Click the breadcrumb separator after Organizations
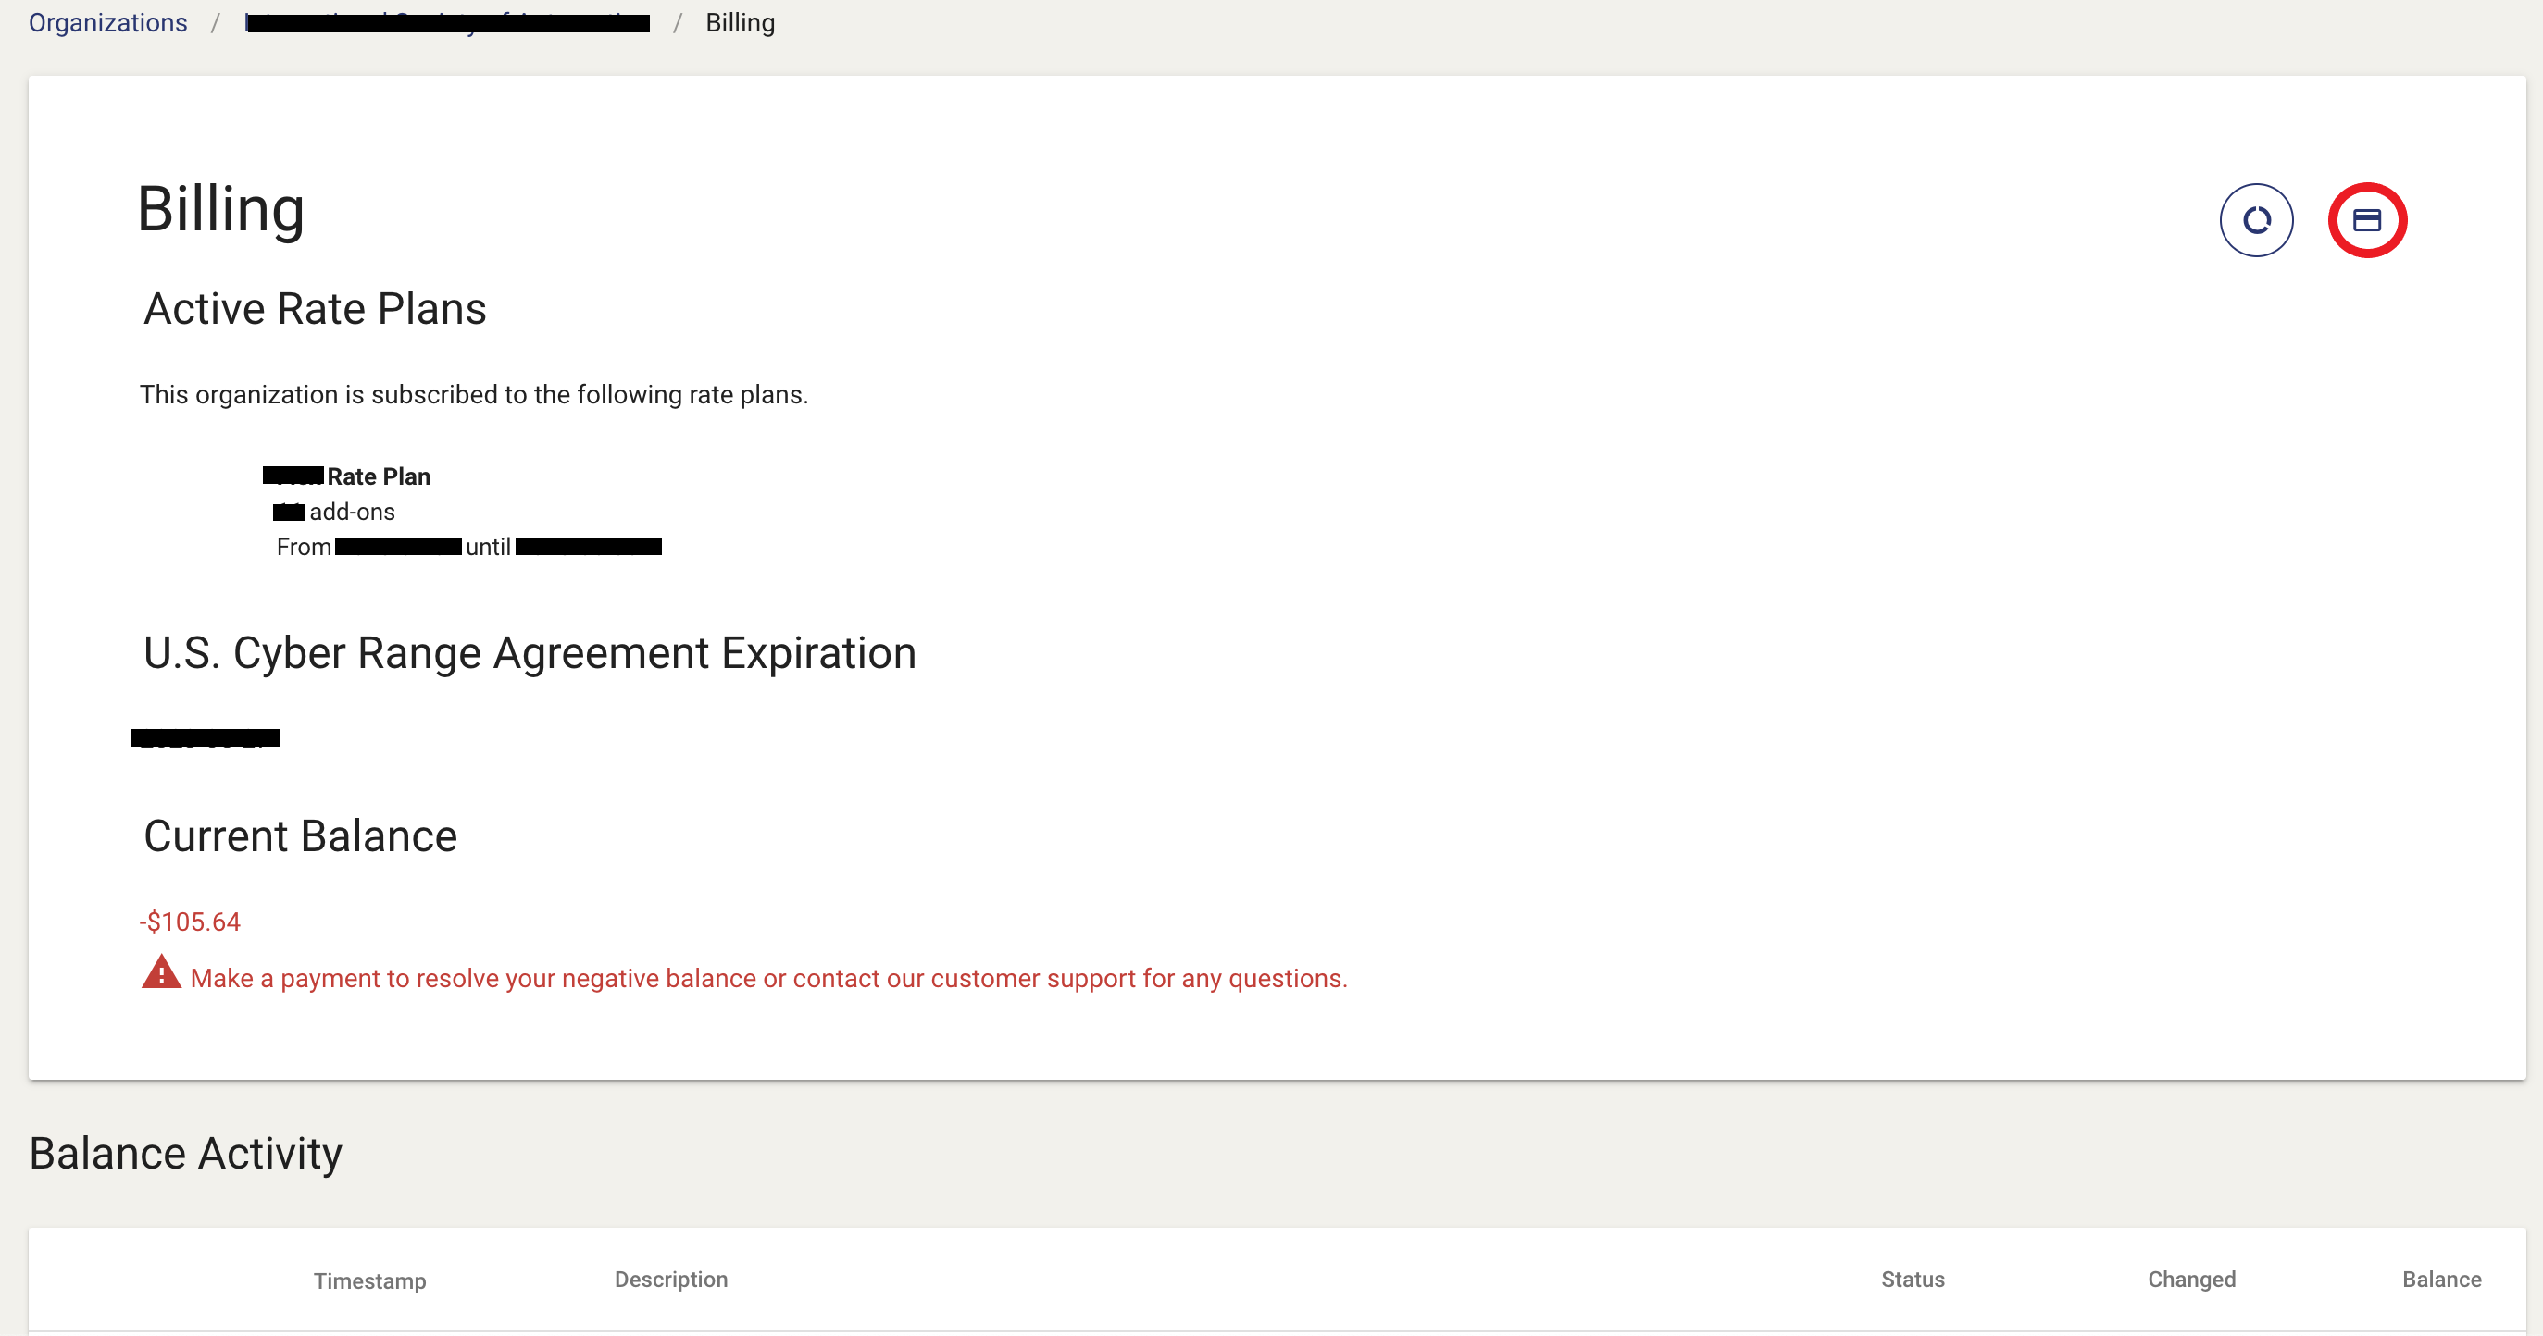2543x1336 pixels. coord(215,21)
